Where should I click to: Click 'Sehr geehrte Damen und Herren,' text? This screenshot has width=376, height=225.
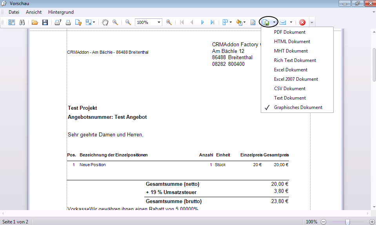(105, 135)
